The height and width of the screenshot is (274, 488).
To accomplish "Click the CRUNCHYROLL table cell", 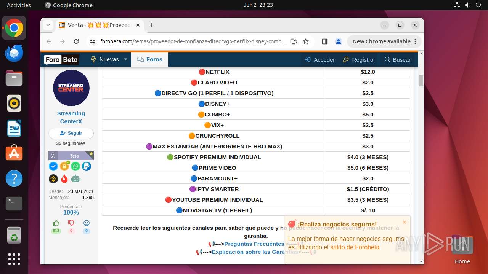I will coord(214,136).
